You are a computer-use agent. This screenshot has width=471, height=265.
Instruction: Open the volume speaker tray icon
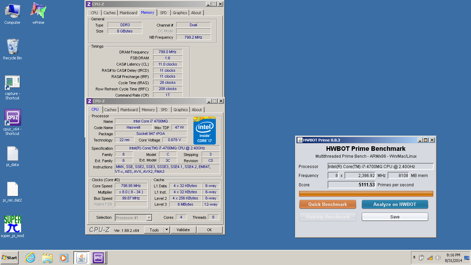[438, 258]
